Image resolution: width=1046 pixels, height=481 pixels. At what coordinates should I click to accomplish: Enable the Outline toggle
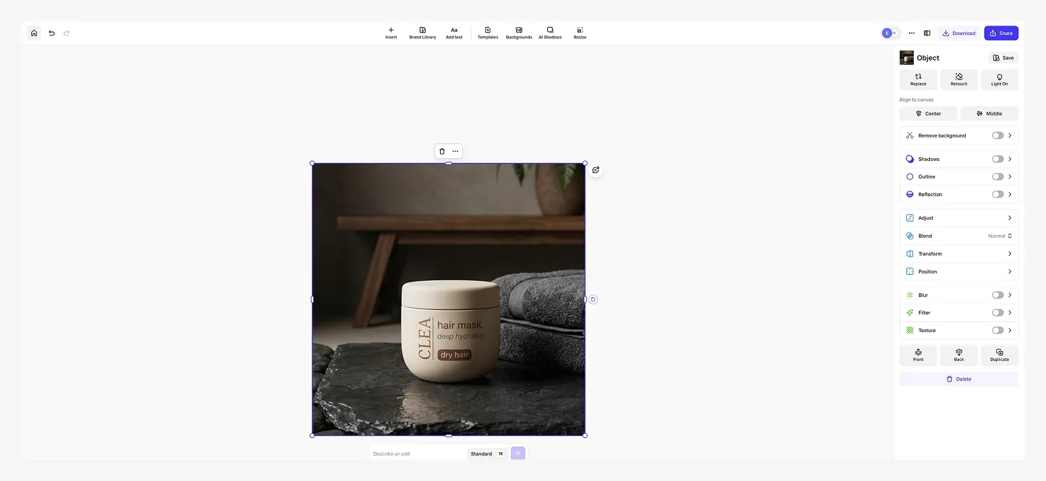(997, 177)
